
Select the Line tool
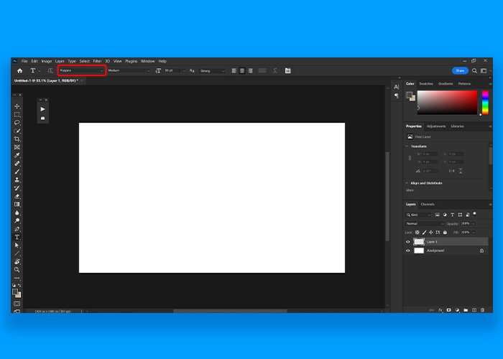click(x=17, y=253)
